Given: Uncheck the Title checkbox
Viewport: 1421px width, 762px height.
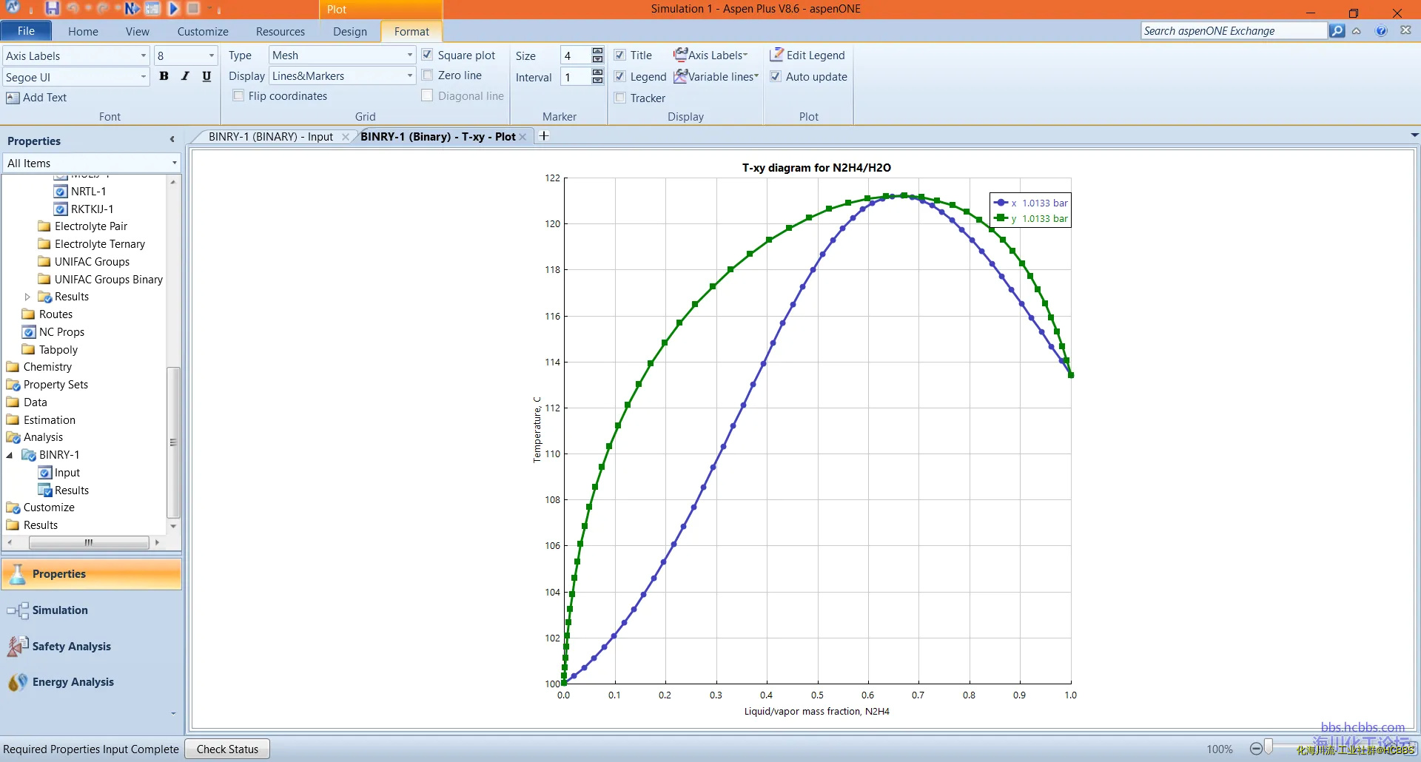Looking at the screenshot, I should pyautogui.click(x=620, y=55).
